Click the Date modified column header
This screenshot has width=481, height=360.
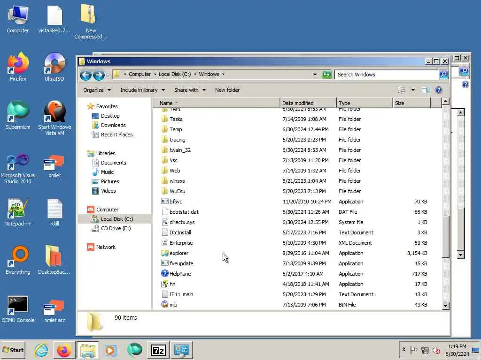point(308,103)
